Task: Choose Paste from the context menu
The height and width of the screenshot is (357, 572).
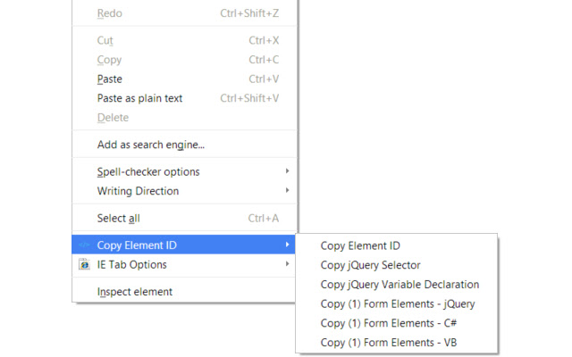Action: 185,79
